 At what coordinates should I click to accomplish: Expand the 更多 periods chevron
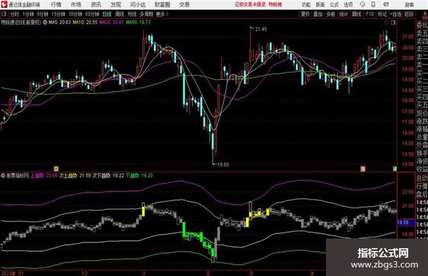pyautogui.click(x=163, y=14)
